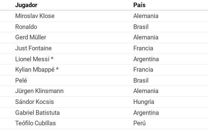Click Alemania next to Miroslav Klose

click(x=146, y=16)
